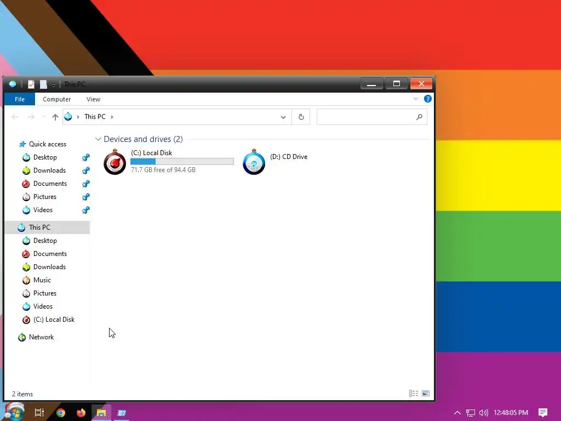The width and height of the screenshot is (561, 421).
Task: Switch to large icons view layout
Action: tap(425, 394)
